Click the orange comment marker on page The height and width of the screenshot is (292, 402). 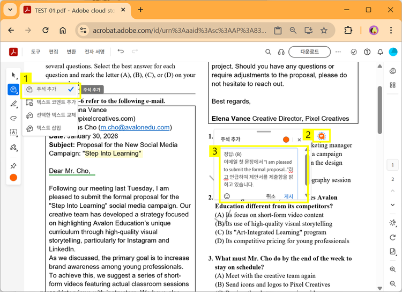[x=321, y=136]
